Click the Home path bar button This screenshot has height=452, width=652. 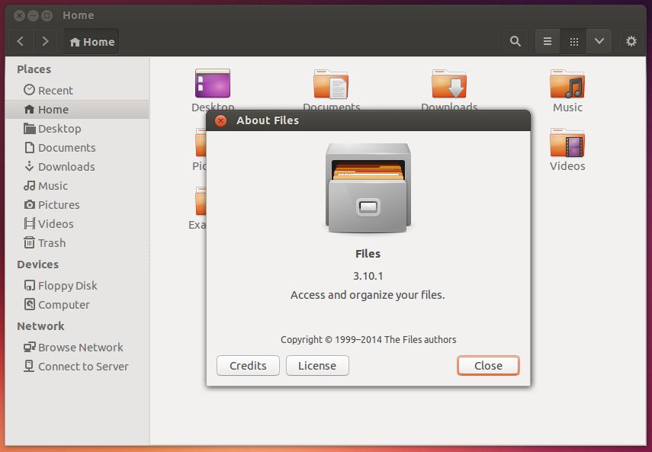pyautogui.click(x=92, y=42)
